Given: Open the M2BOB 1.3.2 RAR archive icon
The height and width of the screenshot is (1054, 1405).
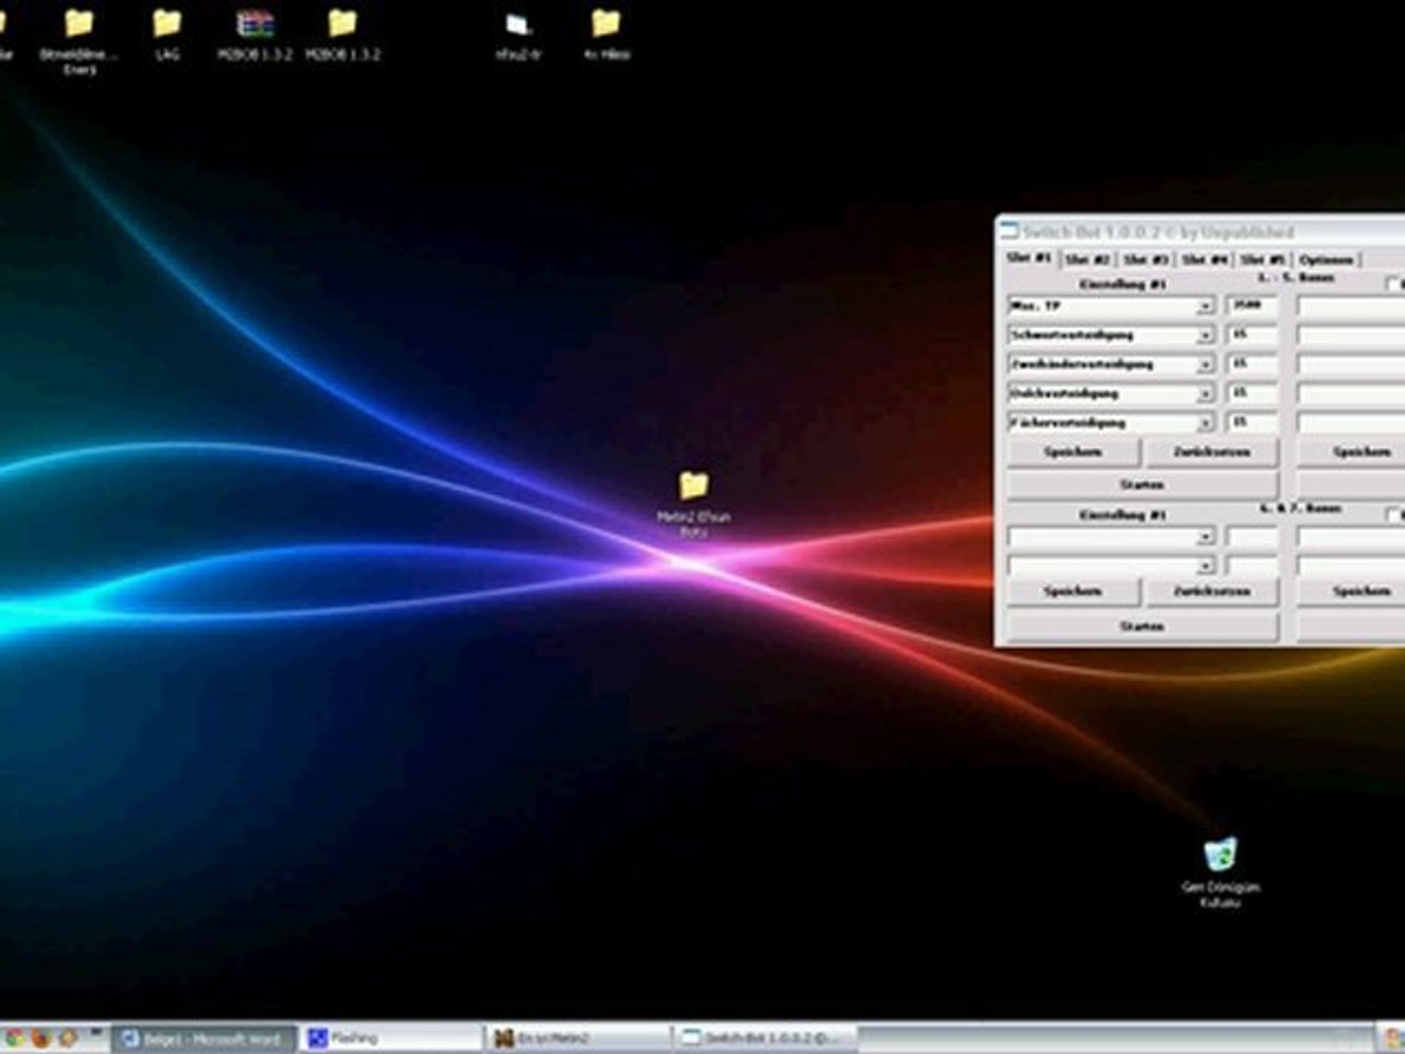Looking at the screenshot, I should click(255, 25).
